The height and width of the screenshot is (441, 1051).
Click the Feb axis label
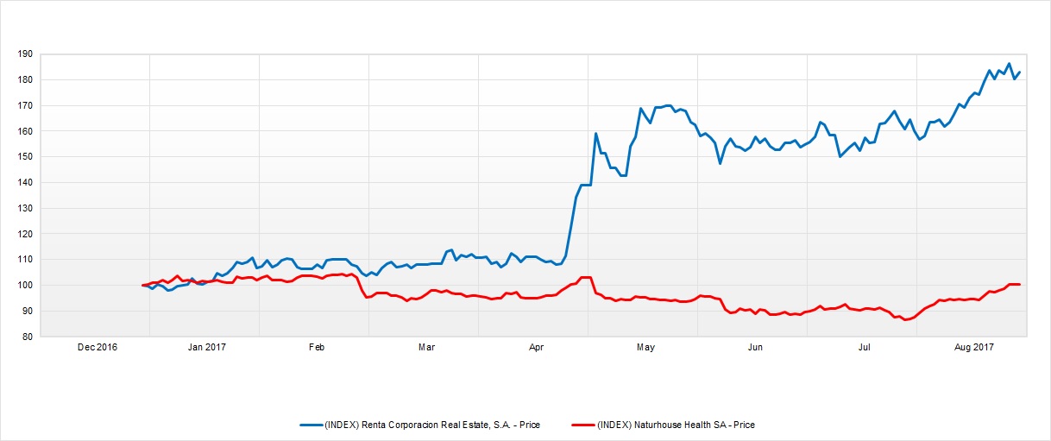317,347
